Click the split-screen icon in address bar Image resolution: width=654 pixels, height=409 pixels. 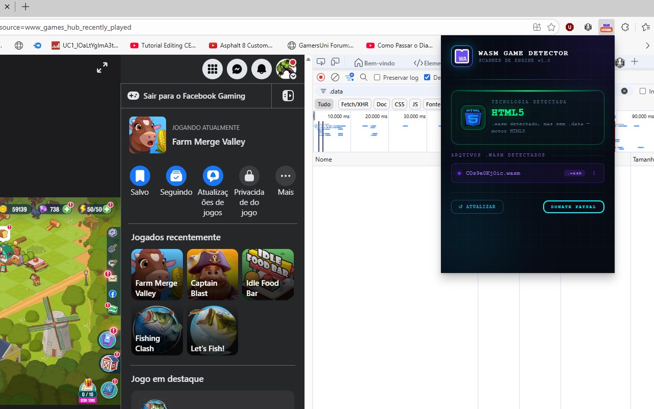[536, 27]
